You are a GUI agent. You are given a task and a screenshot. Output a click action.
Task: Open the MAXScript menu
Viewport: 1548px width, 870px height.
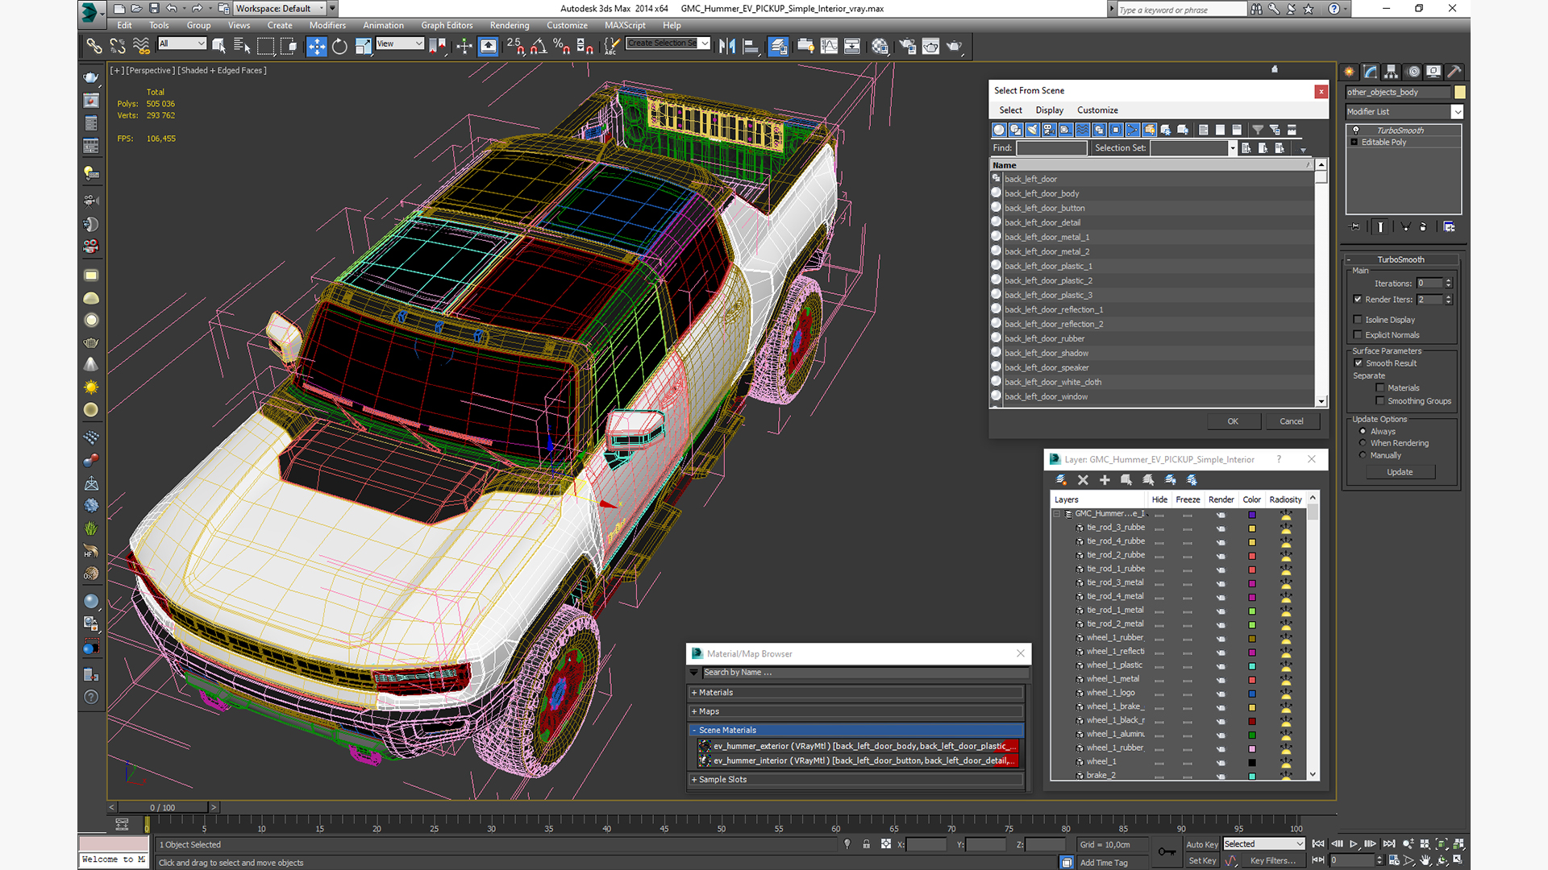pos(625,26)
